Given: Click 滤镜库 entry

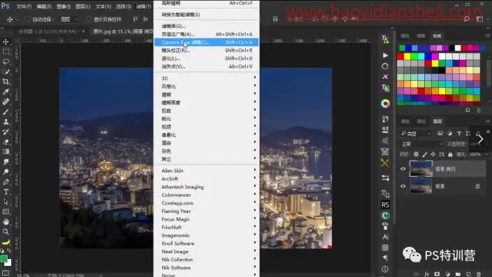Looking at the screenshot, I should tap(207, 26).
